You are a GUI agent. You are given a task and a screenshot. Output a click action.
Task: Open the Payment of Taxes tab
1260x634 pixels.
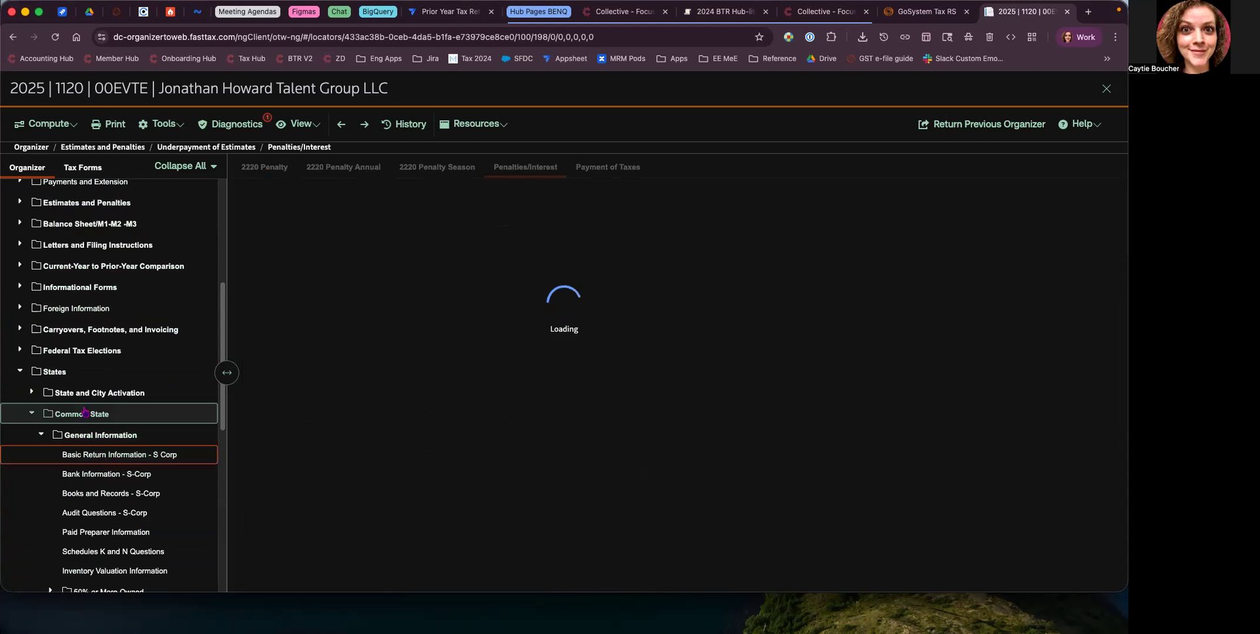pos(608,167)
